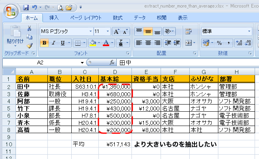The image size is (259, 159).
Task: Apply percent style
Action: 220,43
